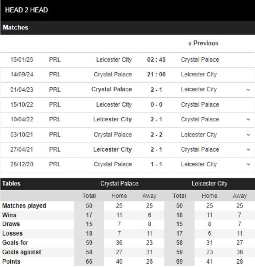Open the 0 - 0 score on 15/10/22
This screenshot has height=267, width=255.
tap(156, 104)
